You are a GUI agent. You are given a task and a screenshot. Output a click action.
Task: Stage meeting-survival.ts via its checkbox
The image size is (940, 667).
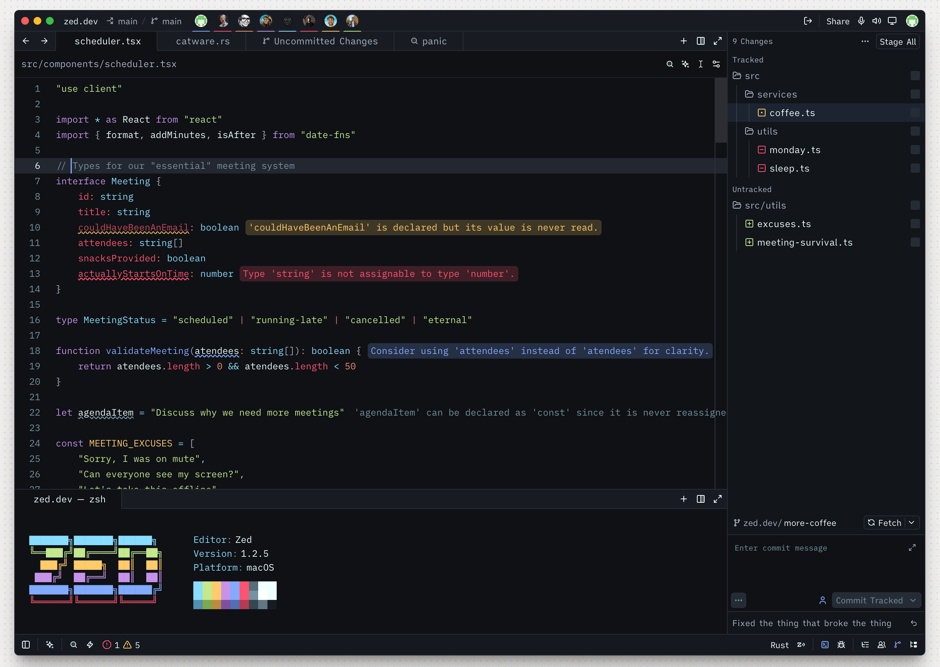point(915,242)
